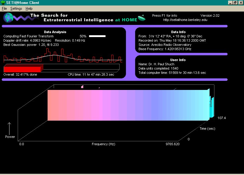This screenshot has height=175, width=244.
Task: Click the 'Time (sec)' axis label
Action: (x=207, y=129)
